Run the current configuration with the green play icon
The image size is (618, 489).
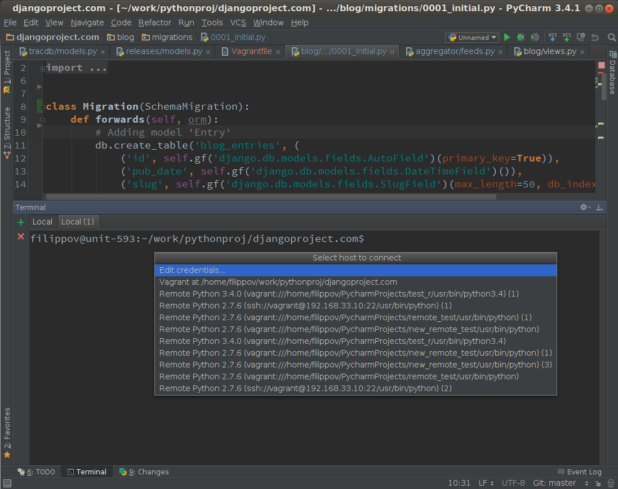[x=507, y=36]
